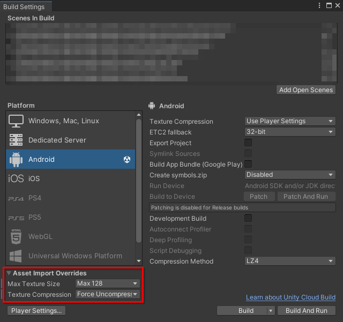343x322 pixels.
Task: Select the PS5 platform entry
Action: point(70,218)
